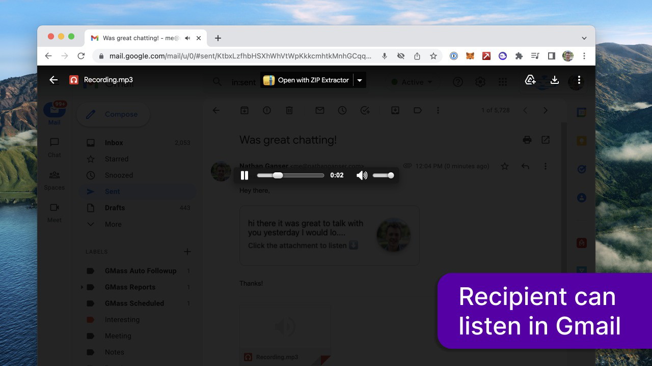Screen dimensions: 652x366
Task: Click the audio playback progress slider
Action: 290,175
